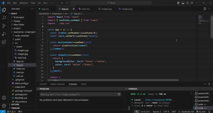Toggle the primary side bar layout button
Screen dimensions: 213x113
(x=179, y=3)
